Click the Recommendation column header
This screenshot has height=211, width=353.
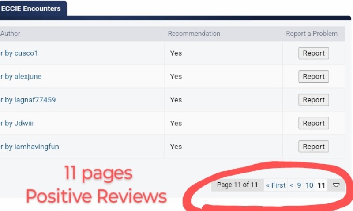(x=194, y=34)
